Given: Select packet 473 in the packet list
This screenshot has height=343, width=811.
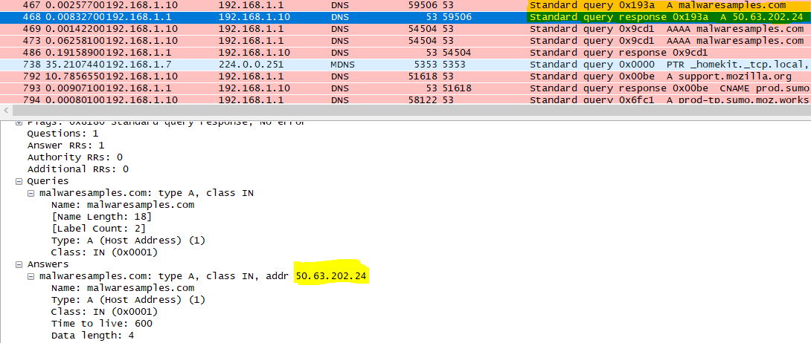Looking at the screenshot, I should coord(405,41).
